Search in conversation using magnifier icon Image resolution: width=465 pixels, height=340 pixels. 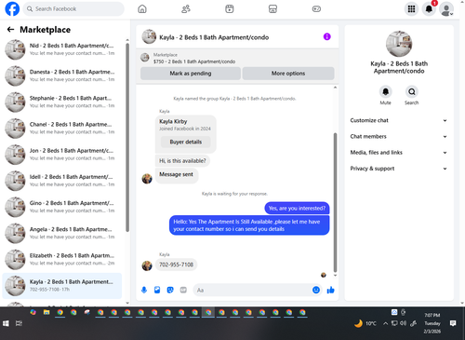412,91
